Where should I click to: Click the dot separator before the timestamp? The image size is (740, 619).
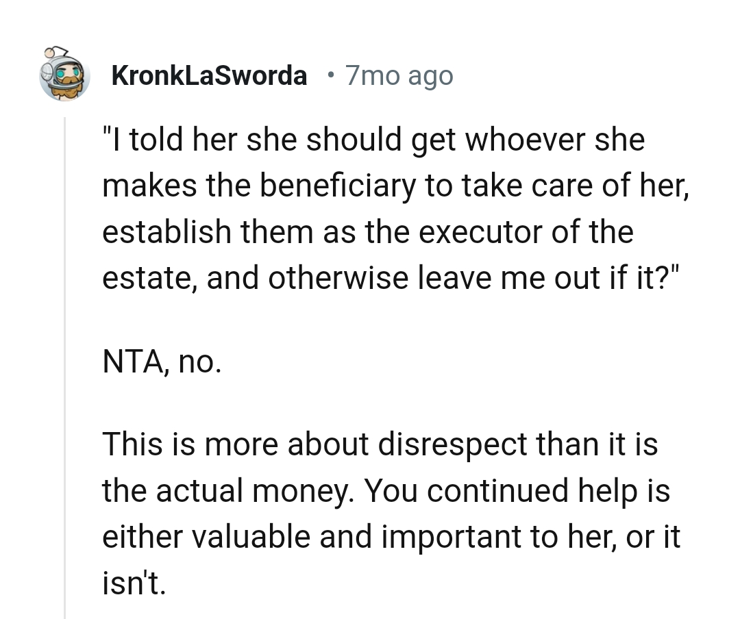click(x=331, y=74)
